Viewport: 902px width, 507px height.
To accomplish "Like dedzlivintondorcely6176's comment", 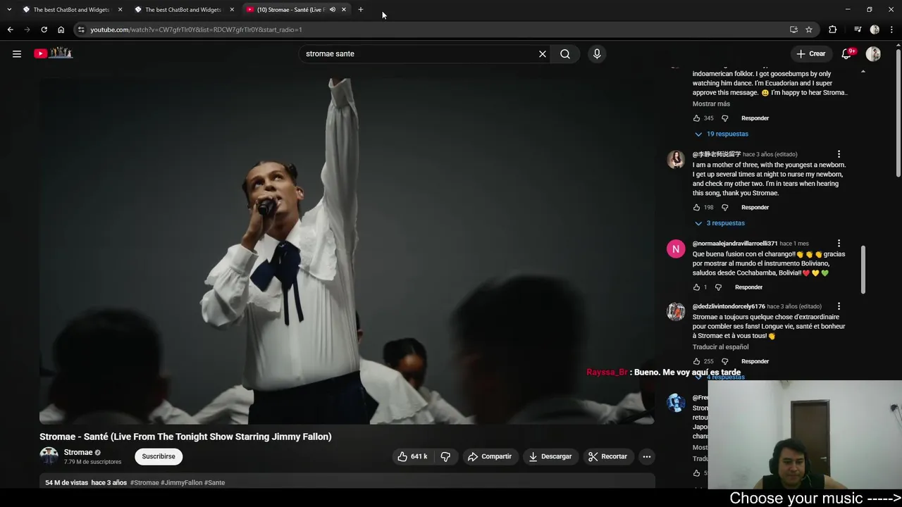I will click(x=696, y=361).
